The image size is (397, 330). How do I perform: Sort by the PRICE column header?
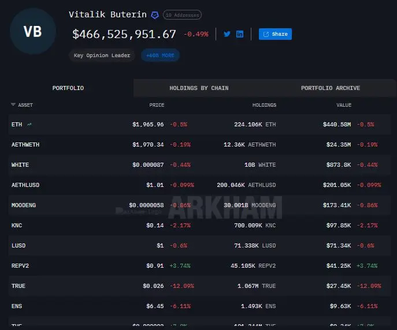click(157, 105)
